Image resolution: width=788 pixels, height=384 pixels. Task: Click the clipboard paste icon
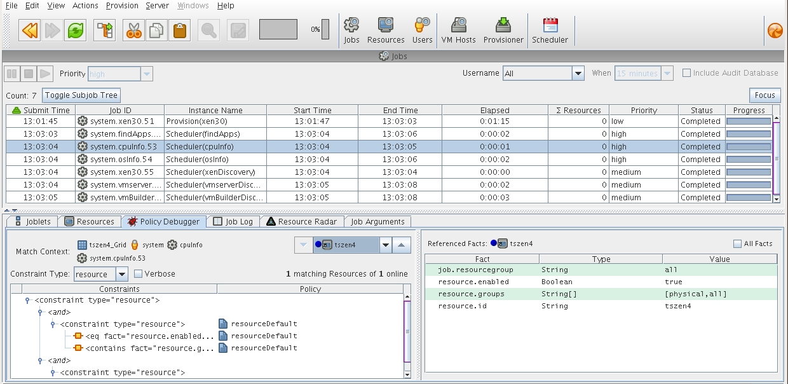click(x=179, y=30)
